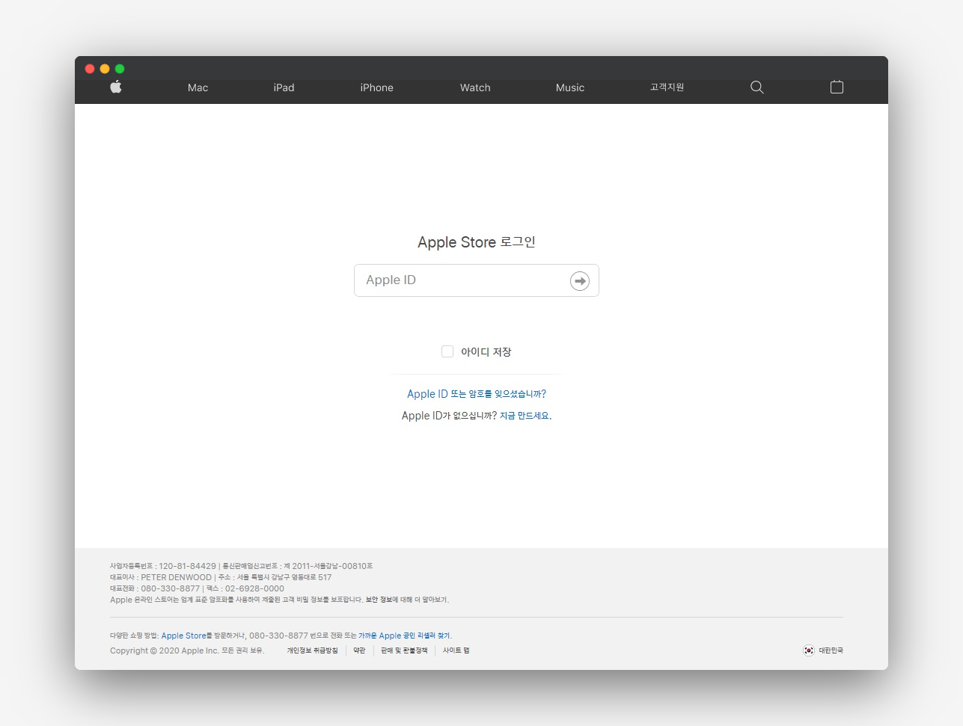Click the fax number '02-6928-0000' text

pos(254,588)
